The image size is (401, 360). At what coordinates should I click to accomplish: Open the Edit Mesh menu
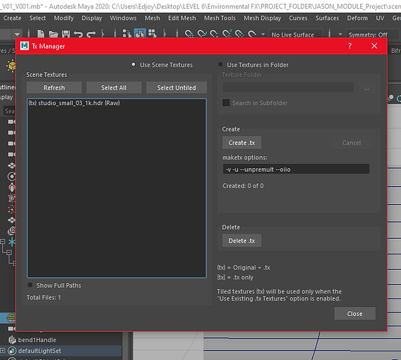(182, 18)
